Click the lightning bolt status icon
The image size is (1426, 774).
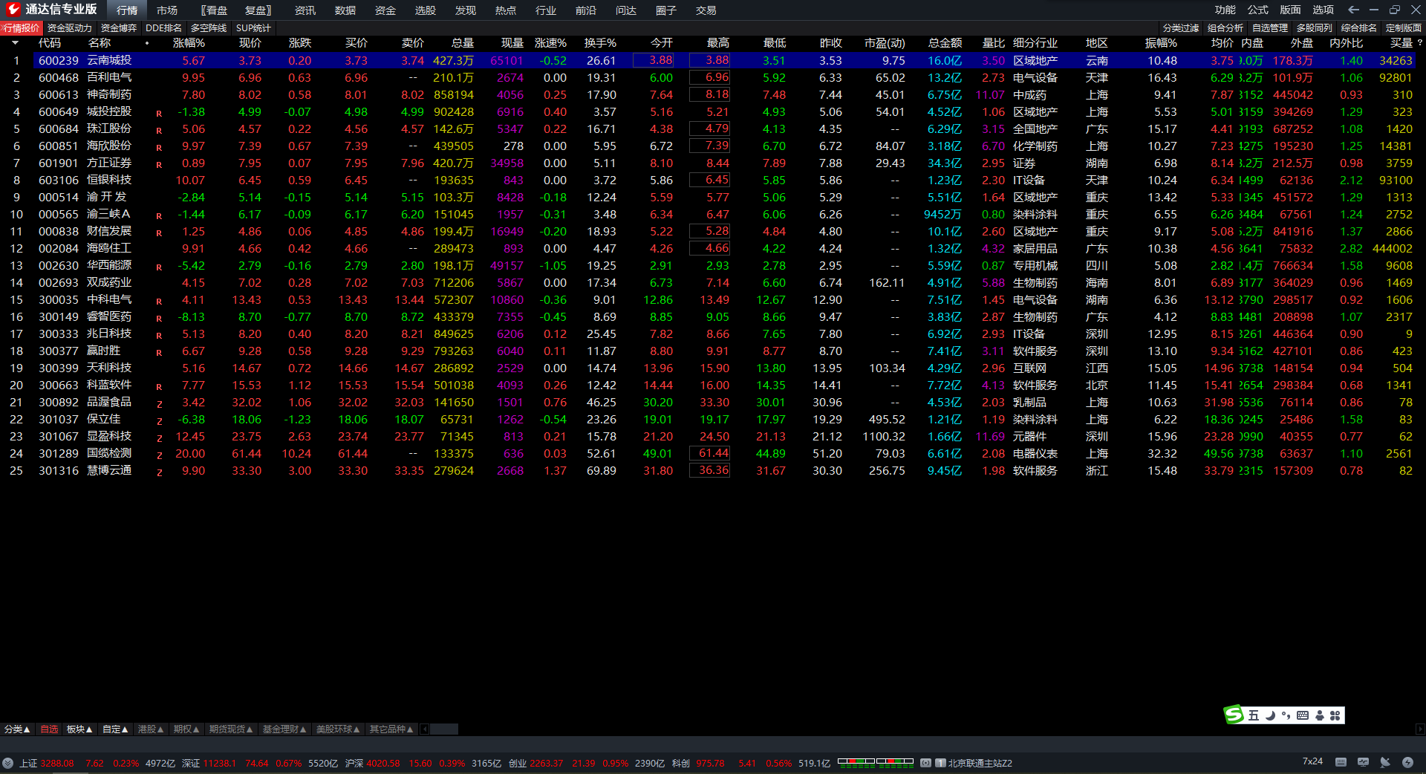[x=1407, y=762]
